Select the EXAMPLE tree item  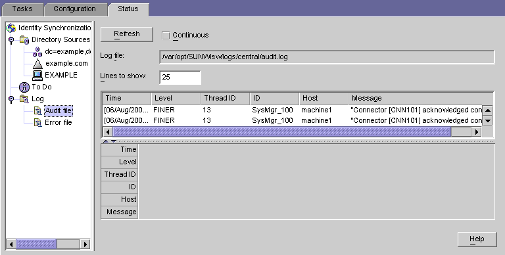pyautogui.click(x=61, y=76)
